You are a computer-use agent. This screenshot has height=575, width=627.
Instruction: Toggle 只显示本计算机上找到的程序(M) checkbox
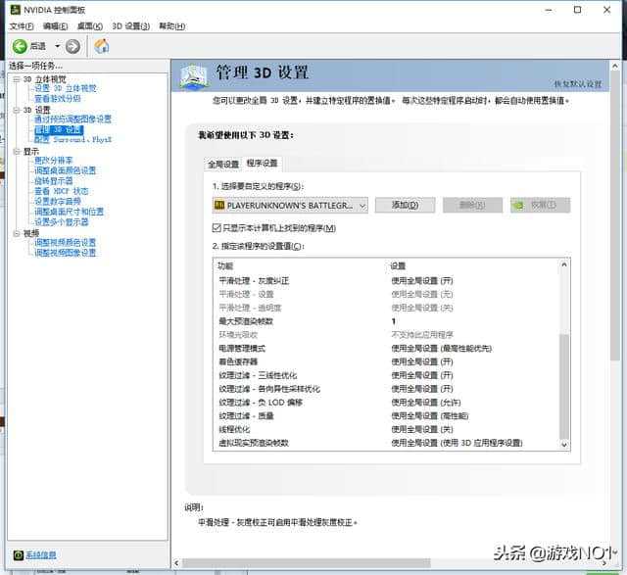(217, 228)
